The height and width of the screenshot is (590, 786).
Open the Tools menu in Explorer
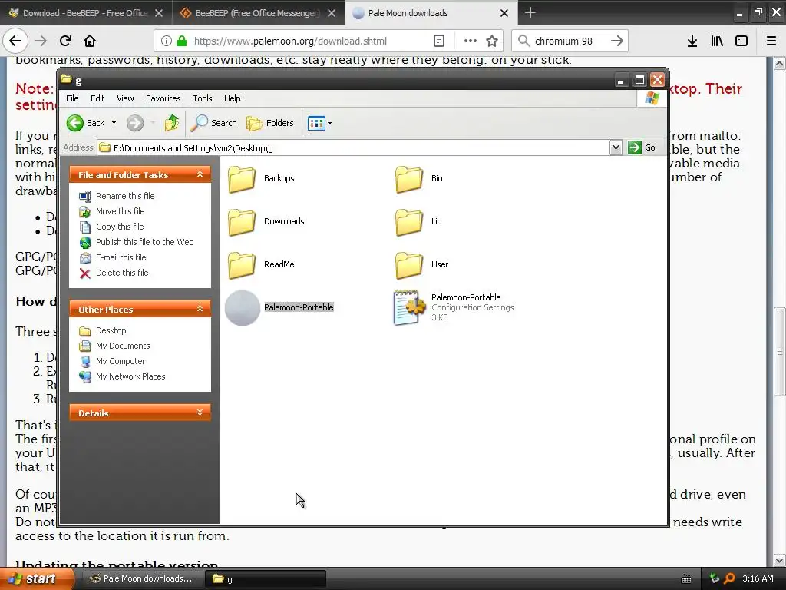(203, 98)
